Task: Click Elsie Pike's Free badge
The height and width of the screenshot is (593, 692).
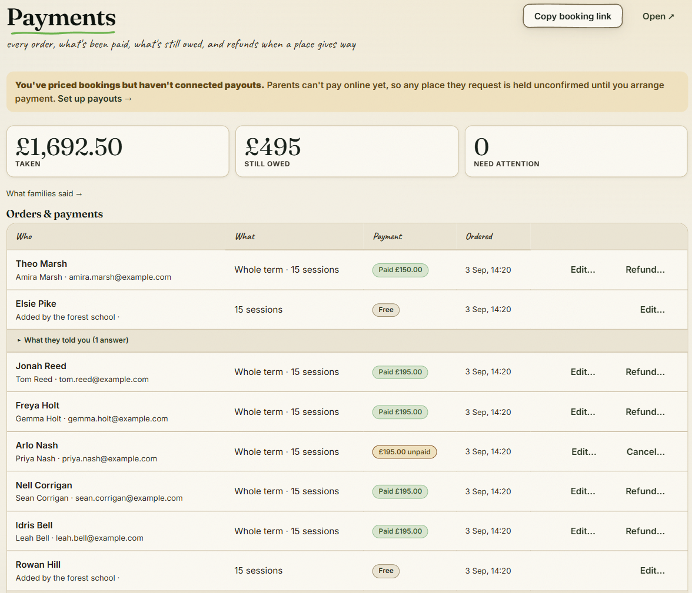Action: 386,310
